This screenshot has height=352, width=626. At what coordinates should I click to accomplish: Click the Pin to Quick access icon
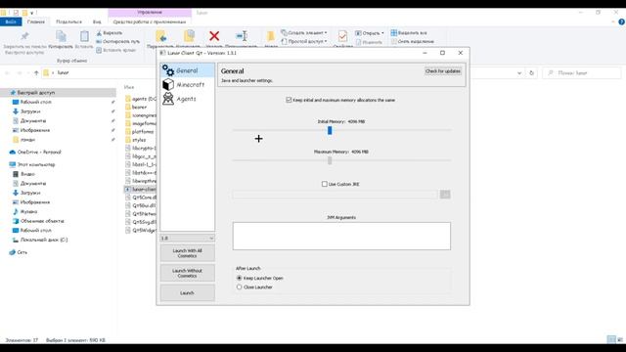(24, 36)
